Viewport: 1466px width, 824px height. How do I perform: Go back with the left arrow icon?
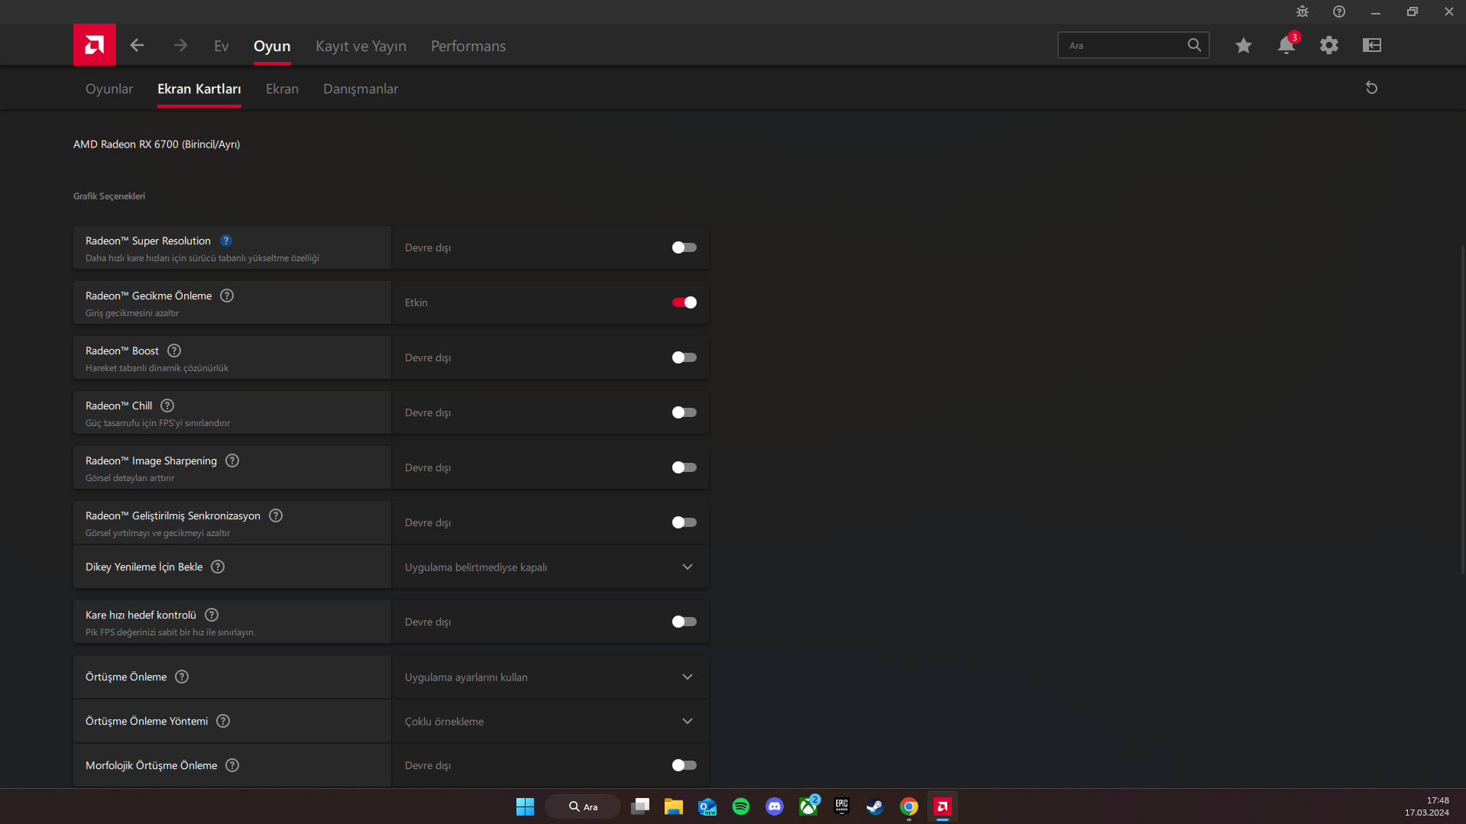point(137,46)
